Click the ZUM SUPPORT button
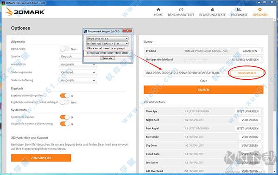The width and height of the screenshot is (278, 175). click(41, 158)
